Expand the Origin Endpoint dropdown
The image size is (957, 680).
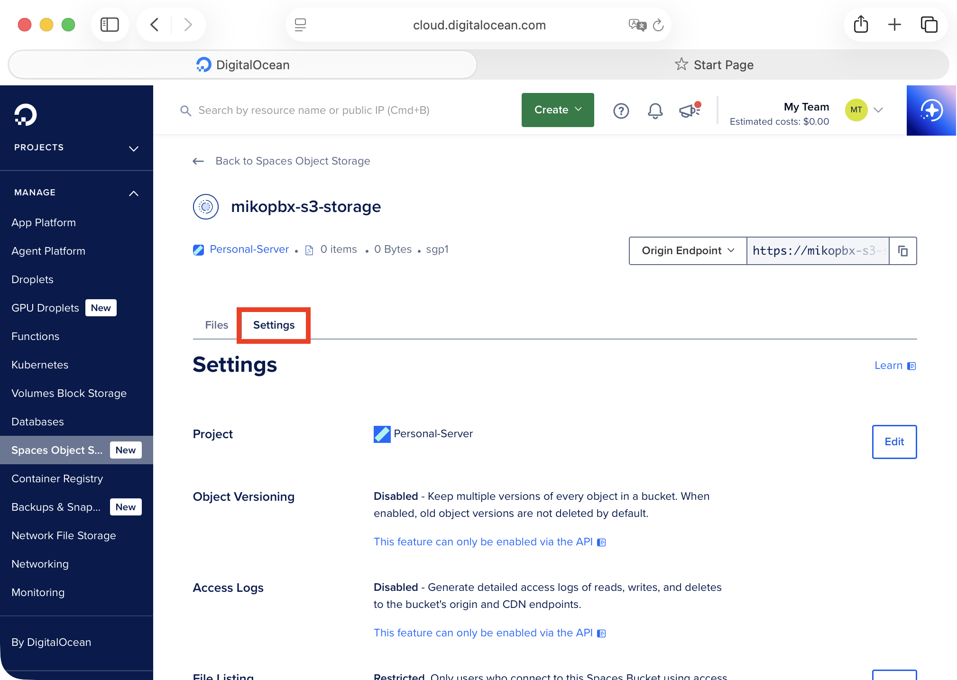pyautogui.click(x=688, y=251)
